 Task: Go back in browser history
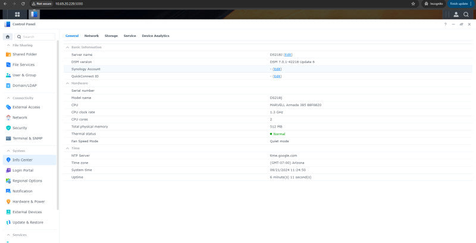[x=5, y=4]
